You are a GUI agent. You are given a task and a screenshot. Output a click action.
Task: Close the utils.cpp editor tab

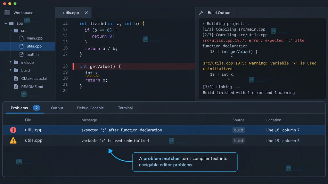pyautogui.click(x=86, y=13)
